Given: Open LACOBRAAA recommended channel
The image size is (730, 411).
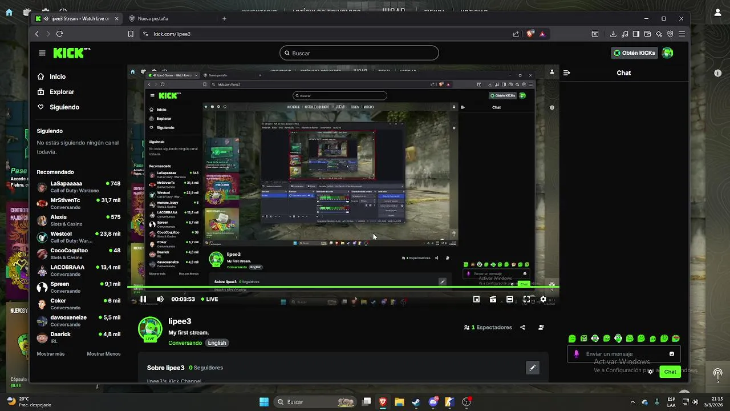Looking at the screenshot, I should click(78, 271).
